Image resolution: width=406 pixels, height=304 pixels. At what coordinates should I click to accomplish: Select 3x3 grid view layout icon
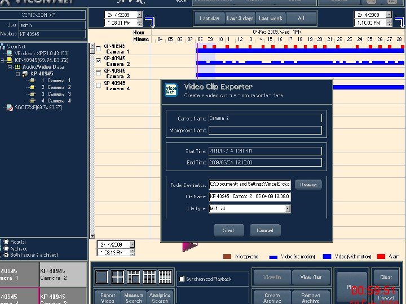point(149,277)
